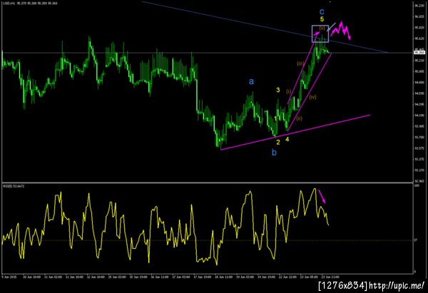This screenshot has width=428, height=293.
Task: Click the 23 Jun 21:00 time label
Action: [330, 277]
